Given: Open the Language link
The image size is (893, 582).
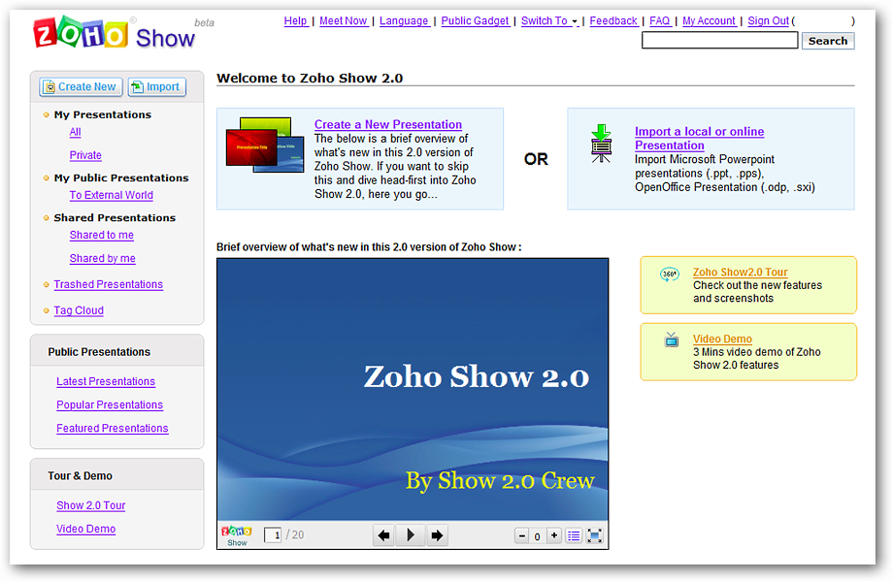Looking at the screenshot, I should tap(404, 21).
